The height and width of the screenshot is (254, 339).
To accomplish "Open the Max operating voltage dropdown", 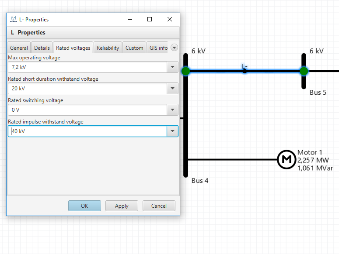I will pyautogui.click(x=172, y=67).
